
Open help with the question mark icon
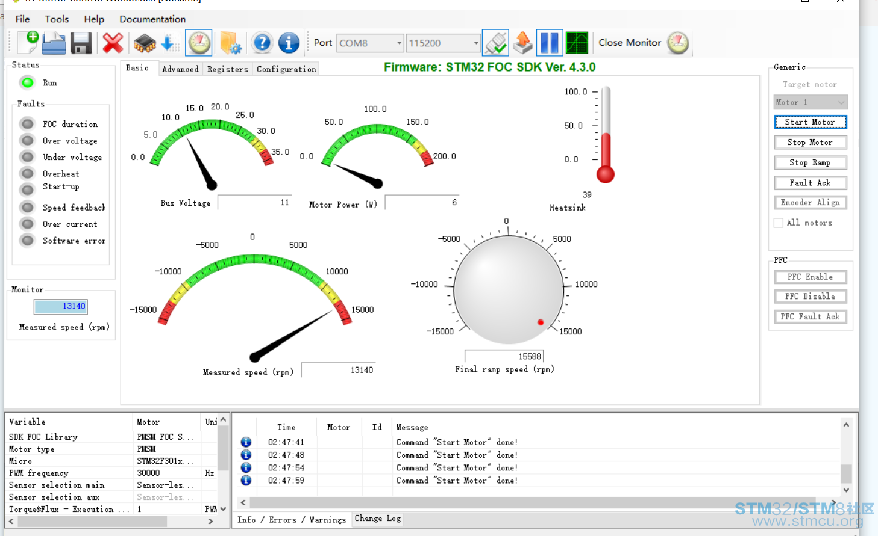[262, 43]
